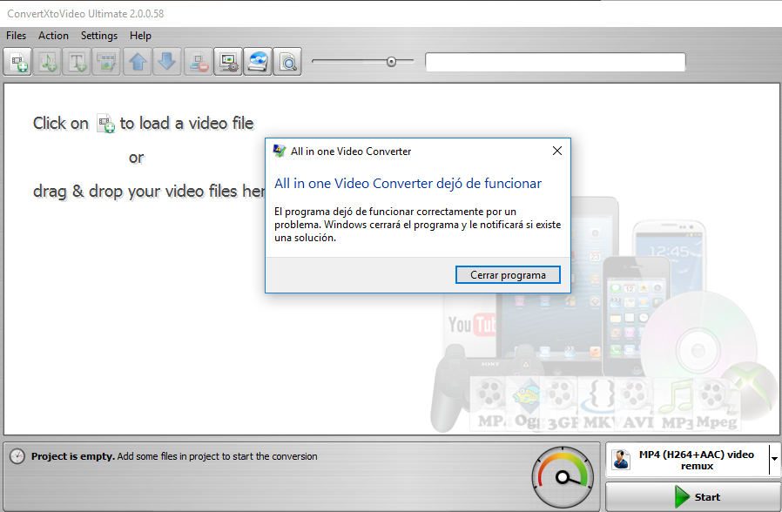The width and height of the screenshot is (782, 512).
Task: Click the add video file toolbar icon
Action: (17, 62)
